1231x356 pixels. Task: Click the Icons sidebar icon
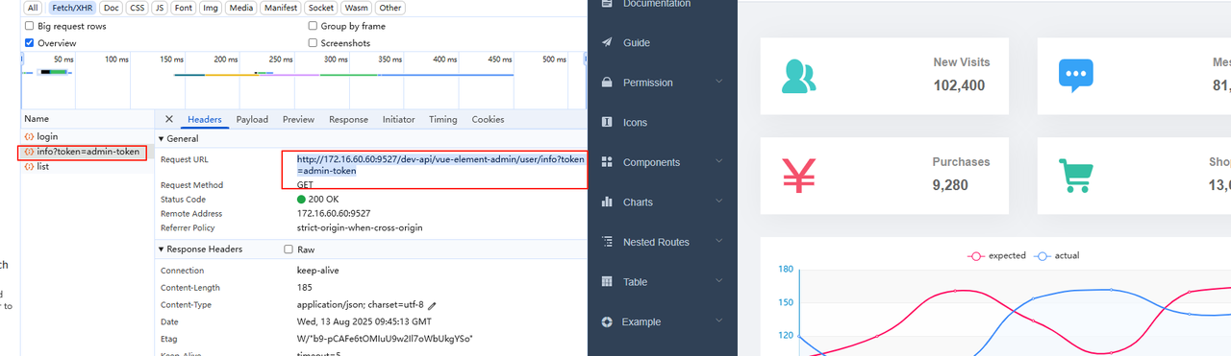(x=607, y=122)
